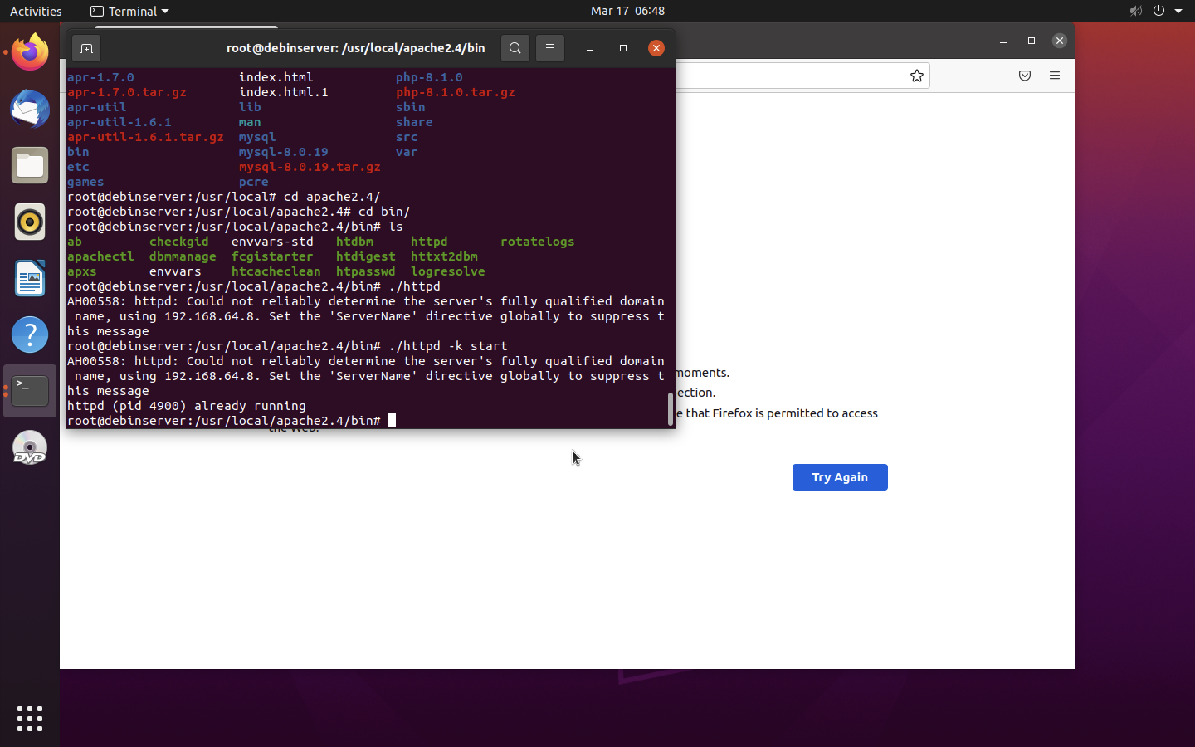The height and width of the screenshot is (747, 1195).
Task: Launch Rhythmbox music player
Action: pos(29,222)
